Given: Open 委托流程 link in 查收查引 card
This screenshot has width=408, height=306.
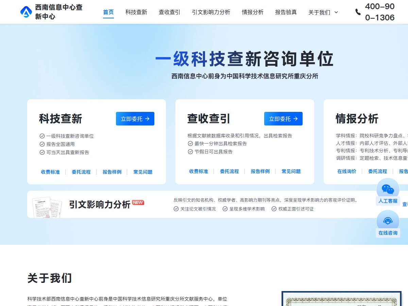Looking at the screenshot, I should (x=230, y=171).
